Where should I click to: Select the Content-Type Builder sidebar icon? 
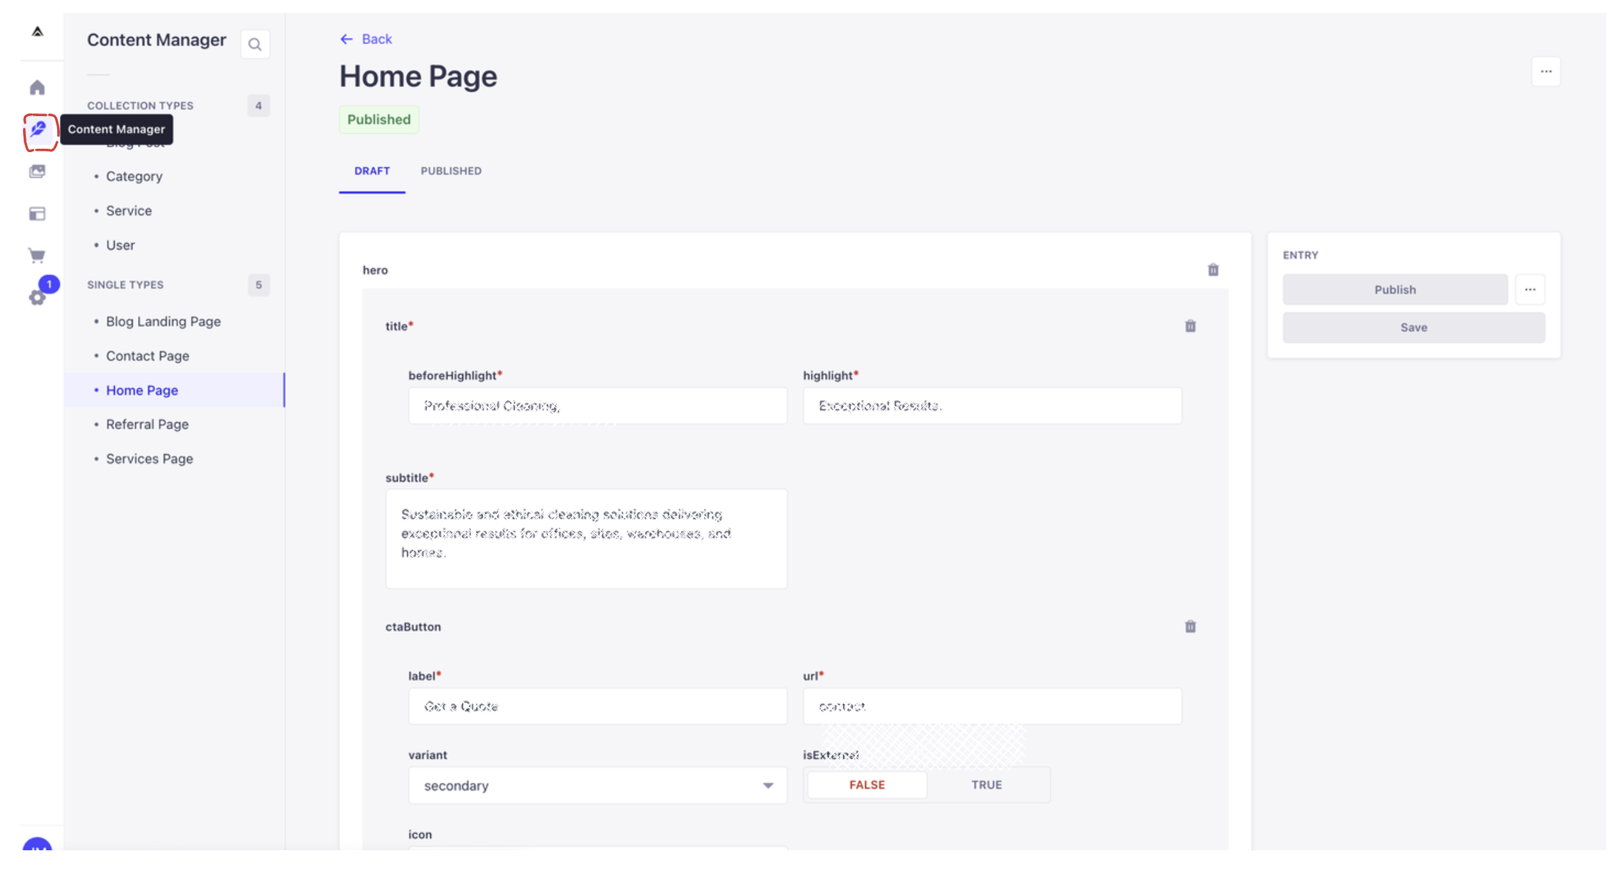37,213
